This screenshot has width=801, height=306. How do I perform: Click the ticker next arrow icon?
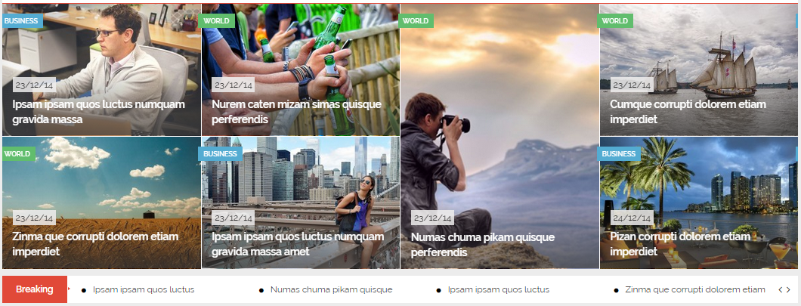(788, 289)
